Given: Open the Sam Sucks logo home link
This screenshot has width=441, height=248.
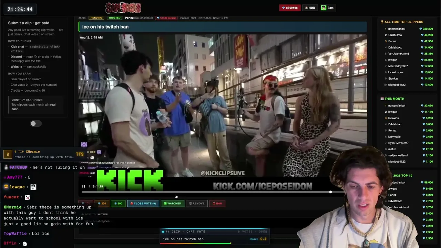Looking at the screenshot, I should click(x=123, y=8).
